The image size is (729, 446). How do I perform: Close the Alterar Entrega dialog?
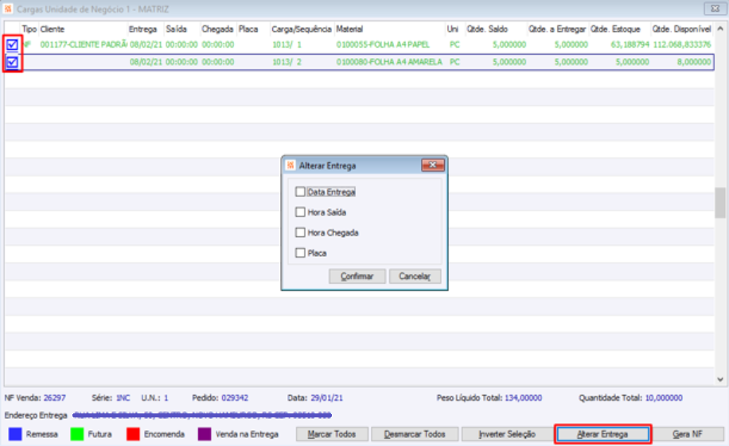433,165
